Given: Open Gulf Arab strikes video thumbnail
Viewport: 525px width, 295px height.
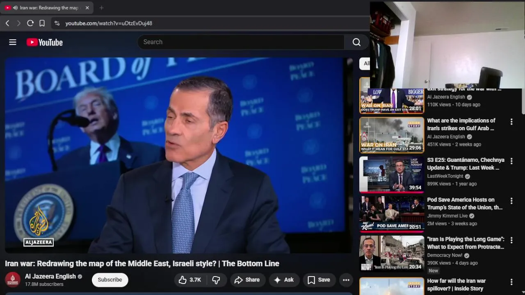Looking at the screenshot, I should coord(392,135).
